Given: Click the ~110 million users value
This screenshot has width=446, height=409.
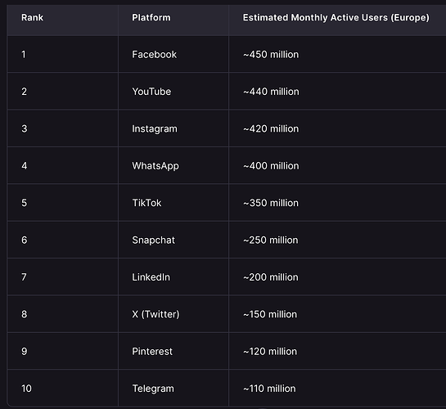Looking at the screenshot, I should click(269, 389).
